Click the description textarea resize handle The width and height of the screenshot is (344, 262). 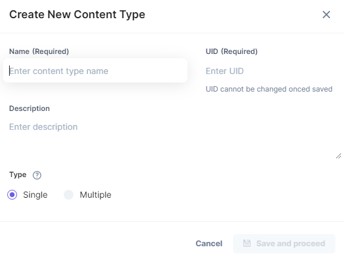click(x=339, y=156)
